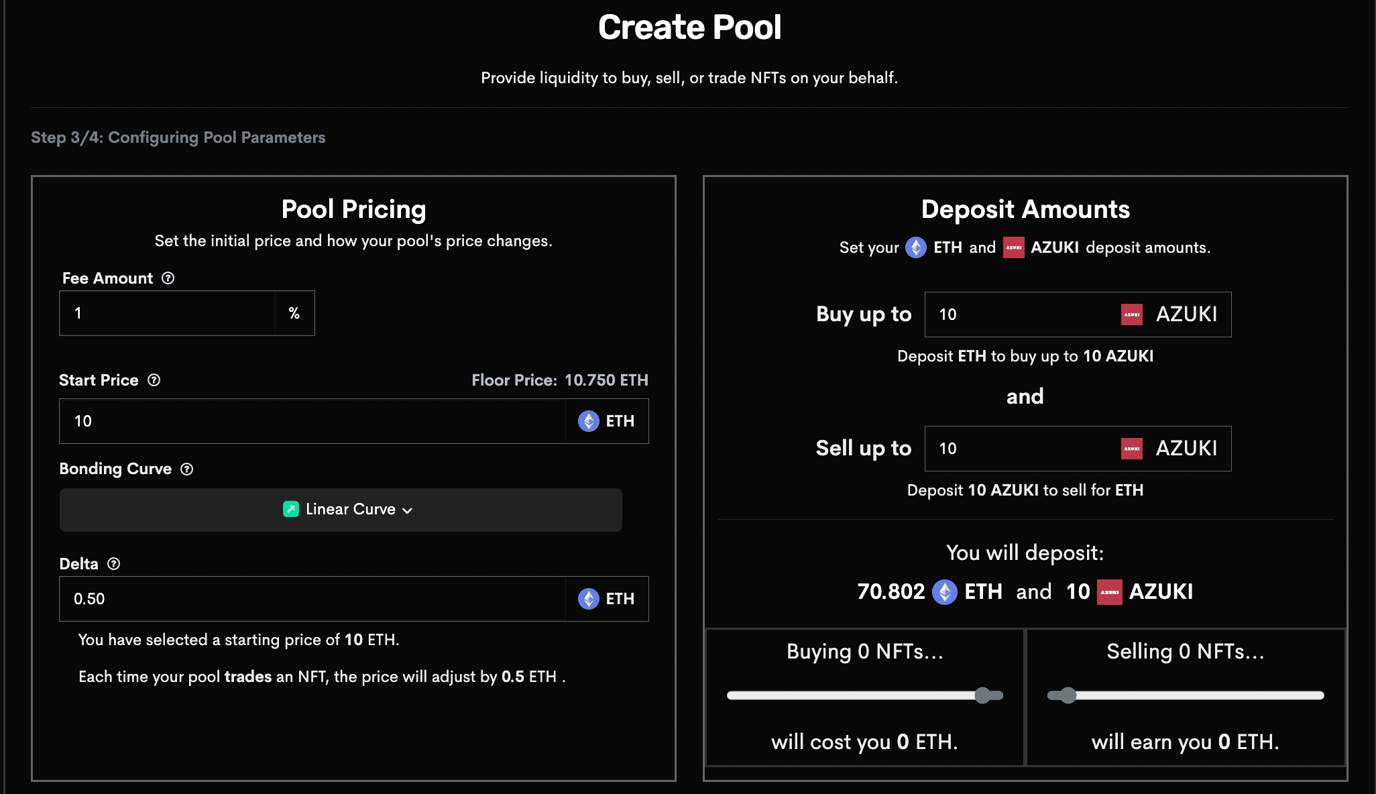Image resolution: width=1376 pixels, height=794 pixels.
Task: Click the Start Price help icon
Action: (154, 380)
